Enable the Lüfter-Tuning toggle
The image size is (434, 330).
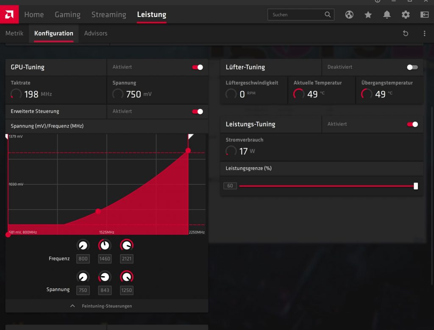(412, 67)
